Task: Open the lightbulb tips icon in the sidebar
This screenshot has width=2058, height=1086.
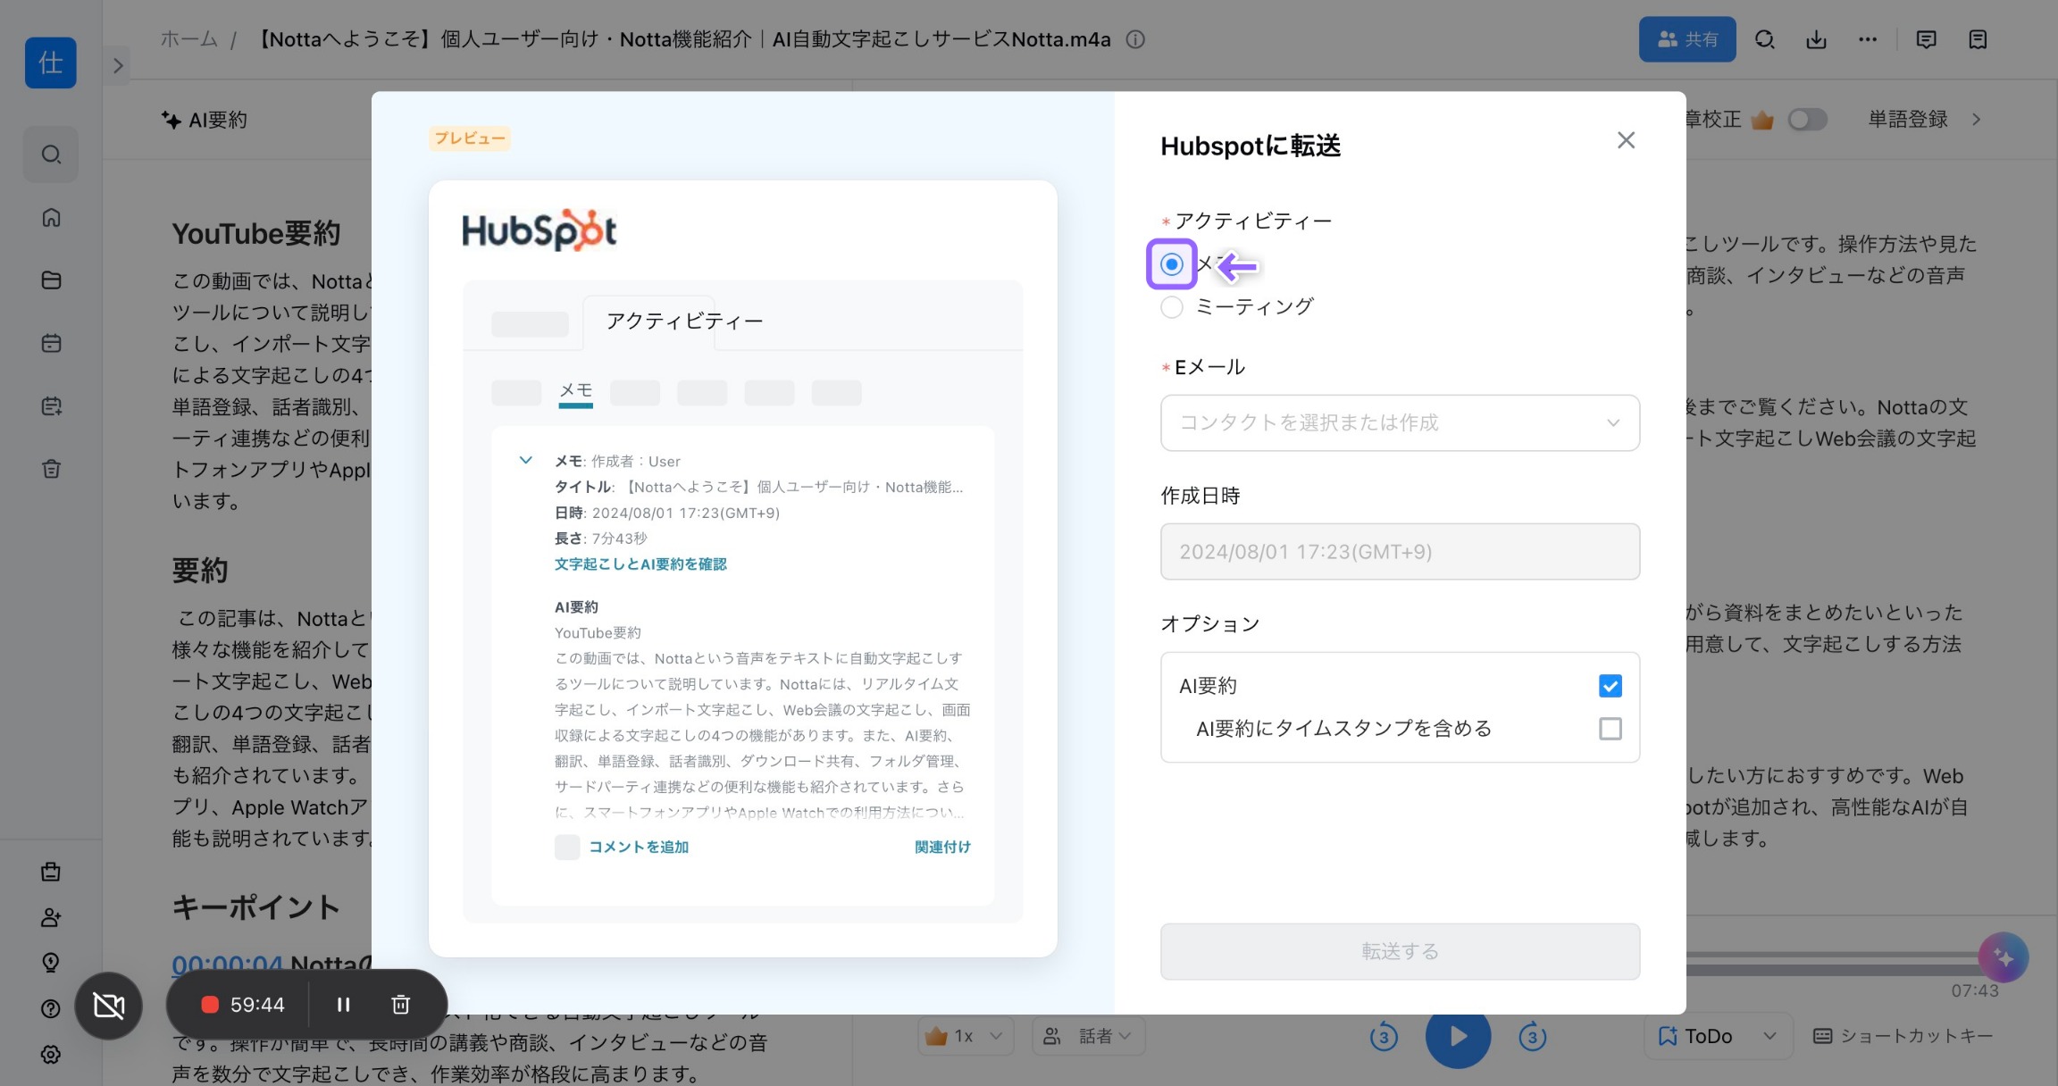Action: [x=51, y=962]
